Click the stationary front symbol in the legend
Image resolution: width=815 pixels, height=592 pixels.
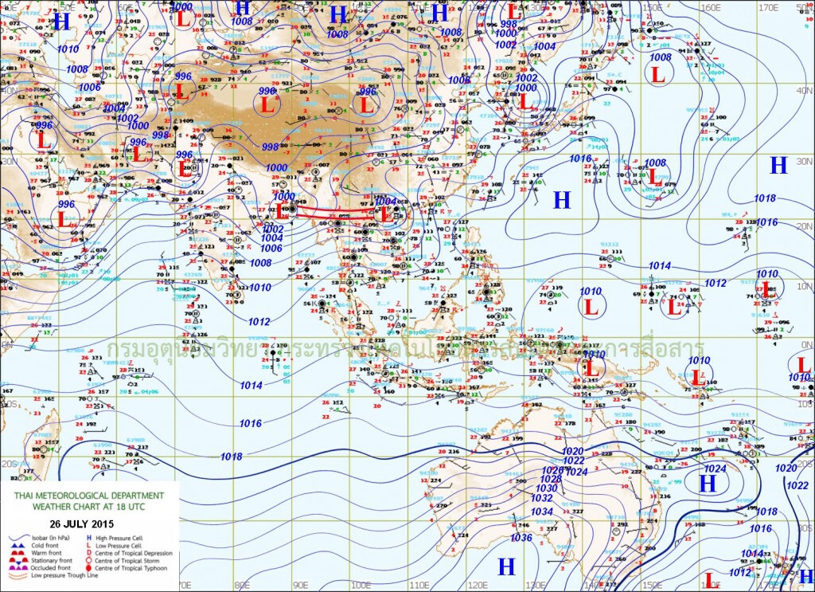click(x=19, y=561)
